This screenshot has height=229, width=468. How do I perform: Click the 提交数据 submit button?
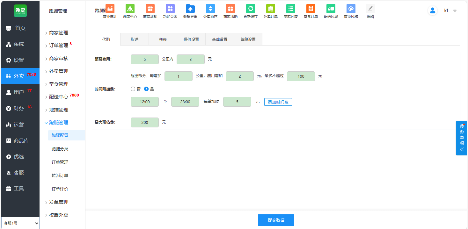[276, 220]
